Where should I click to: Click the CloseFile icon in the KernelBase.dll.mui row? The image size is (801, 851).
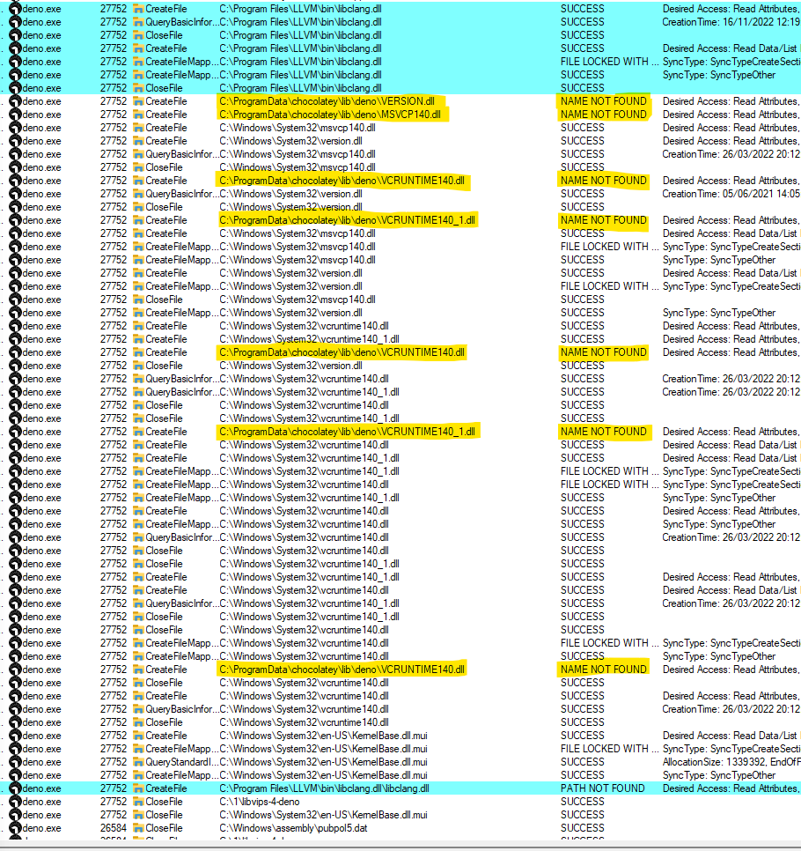[138, 815]
